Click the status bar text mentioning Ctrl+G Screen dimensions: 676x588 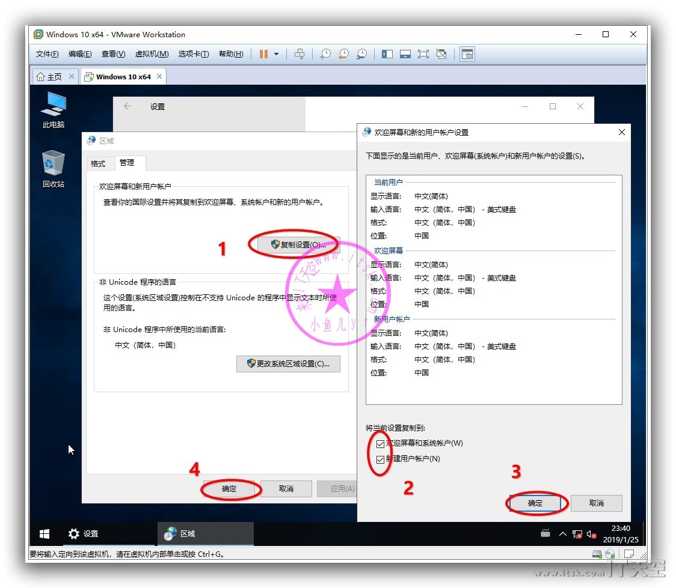tap(127, 554)
